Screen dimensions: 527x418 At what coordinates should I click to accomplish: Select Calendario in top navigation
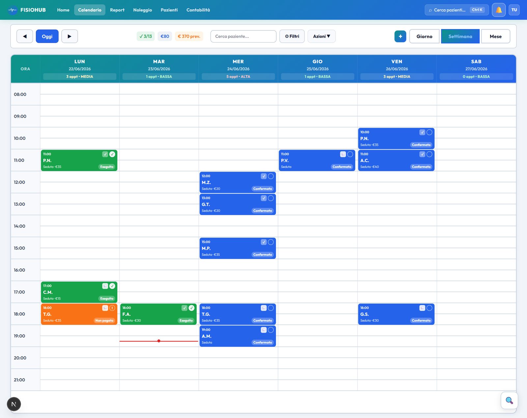click(90, 10)
